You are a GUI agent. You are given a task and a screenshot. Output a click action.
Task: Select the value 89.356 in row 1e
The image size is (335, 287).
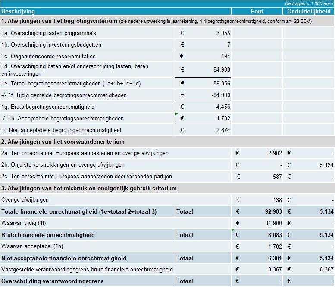[x=222, y=83]
